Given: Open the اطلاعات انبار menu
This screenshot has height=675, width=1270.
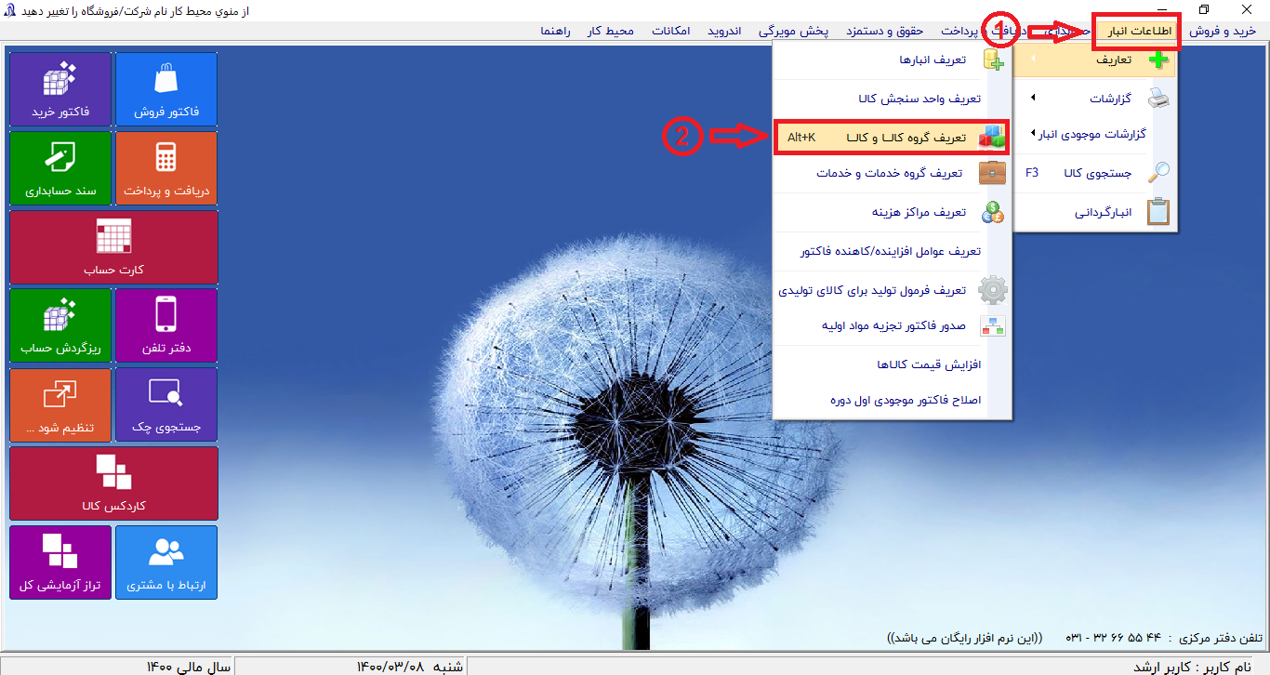Looking at the screenshot, I should pos(1136,31).
